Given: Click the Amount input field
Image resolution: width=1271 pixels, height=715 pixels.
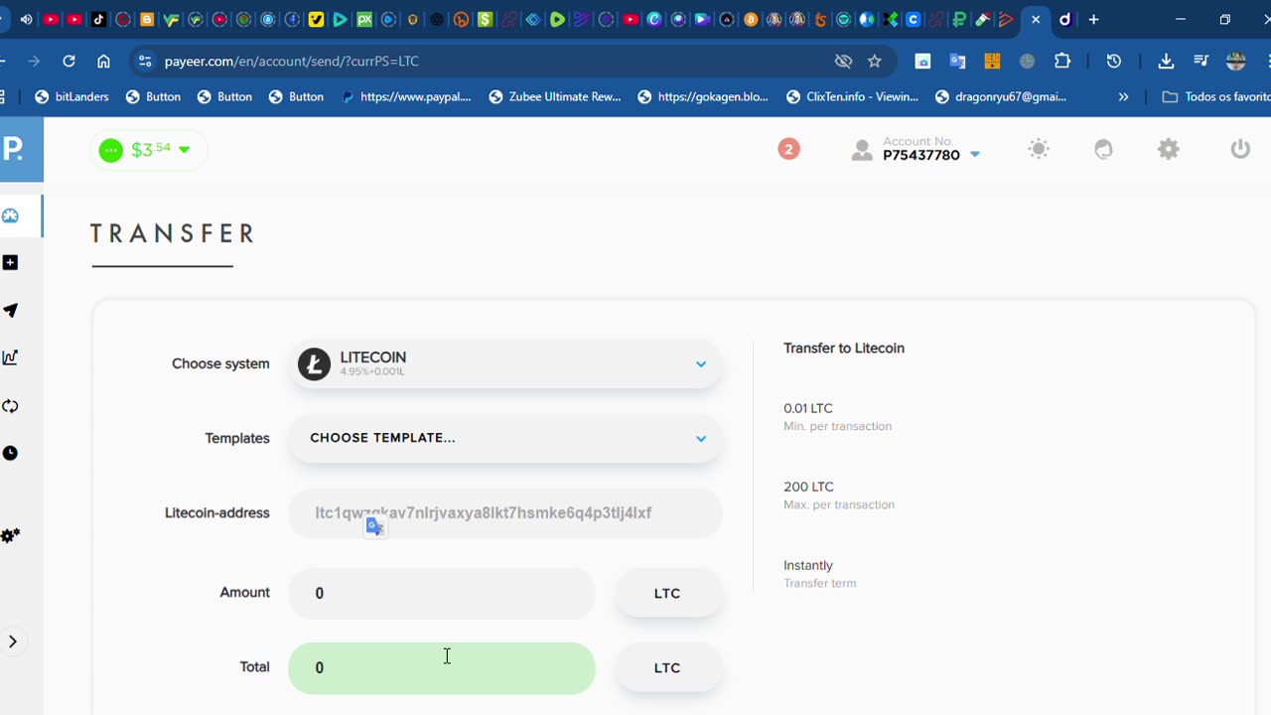Looking at the screenshot, I should click(x=442, y=593).
